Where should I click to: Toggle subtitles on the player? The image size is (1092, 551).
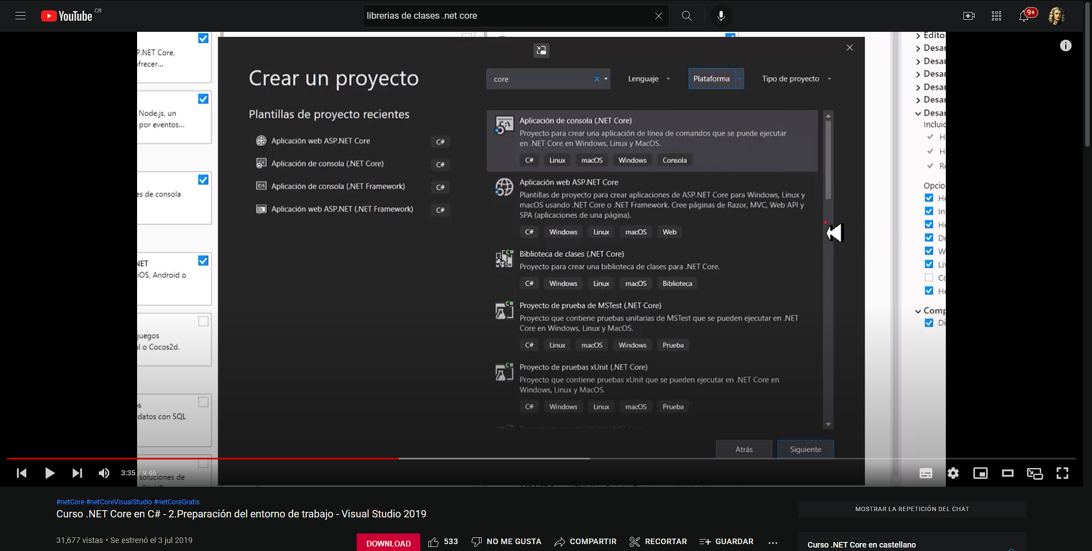pos(926,473)
